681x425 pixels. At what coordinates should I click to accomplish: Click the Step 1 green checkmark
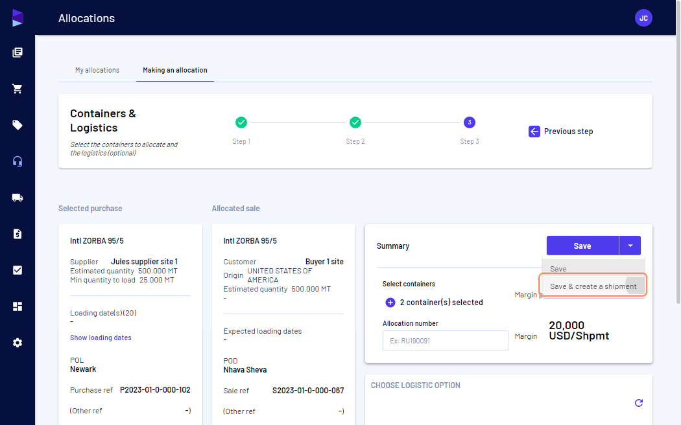[x=241, y=122]
